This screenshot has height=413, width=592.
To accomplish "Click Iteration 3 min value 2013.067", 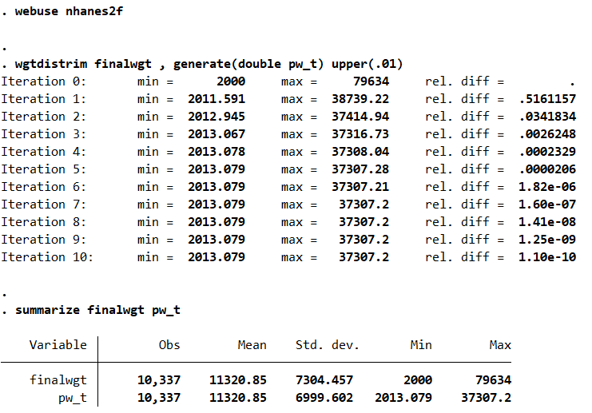I will point(217,134).
